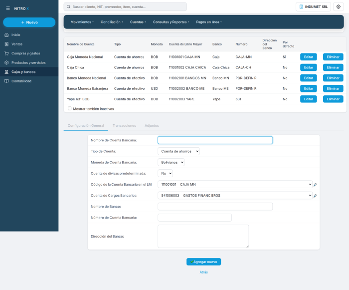Click the Inicio home icon
The width and height of the screenshot is (349, 290).
[x=6, y=35]
